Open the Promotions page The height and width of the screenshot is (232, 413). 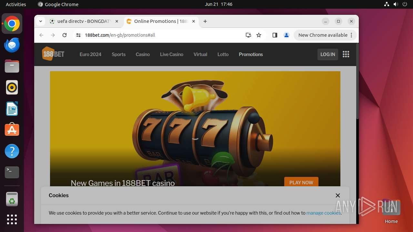tap(251, 54)
